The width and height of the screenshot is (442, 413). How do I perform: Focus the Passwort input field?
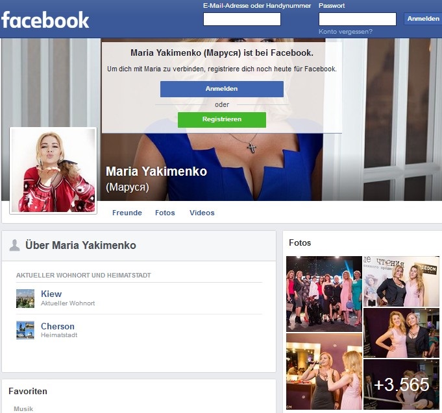(x=357, y=19)
